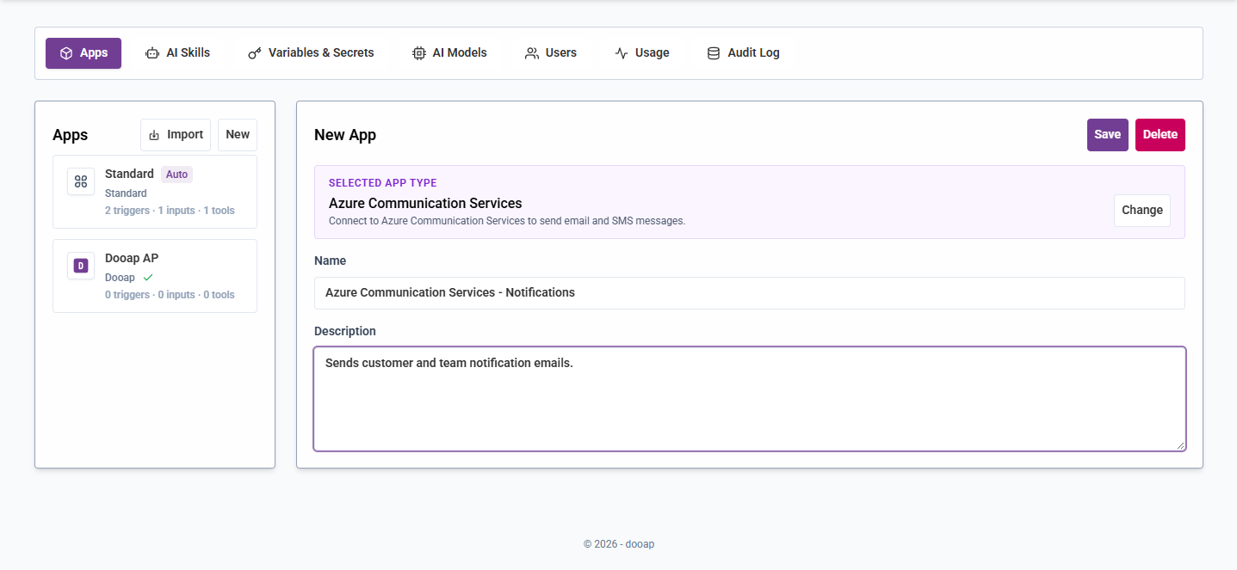Viewport: 1237px width, 570px height.
Task: Click the robot icon beside AI Skills
Action: 152,53
